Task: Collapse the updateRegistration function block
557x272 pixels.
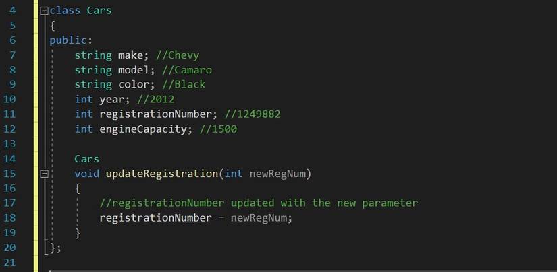Action: click(x=45, y=174)
